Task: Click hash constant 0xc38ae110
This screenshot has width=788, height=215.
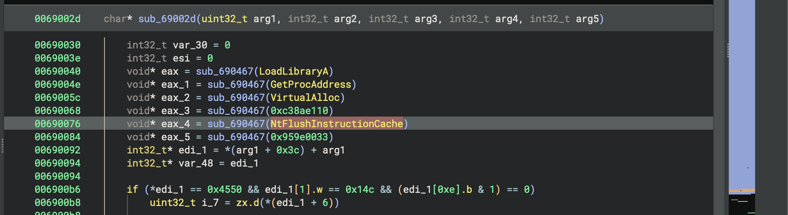Action: coord(299,111)
